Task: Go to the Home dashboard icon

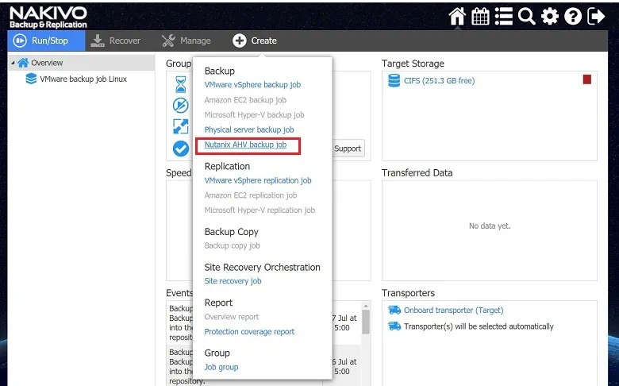Action: pyautogui.click(x=456, y=16)
